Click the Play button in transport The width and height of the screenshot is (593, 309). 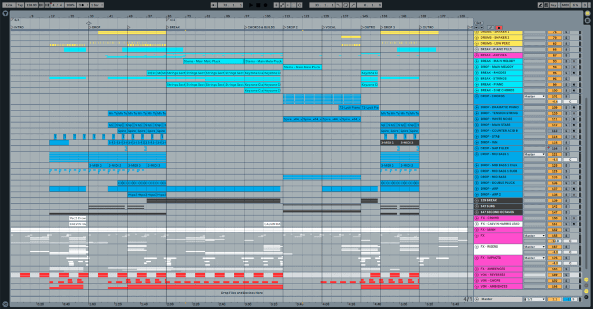point(250,5)
